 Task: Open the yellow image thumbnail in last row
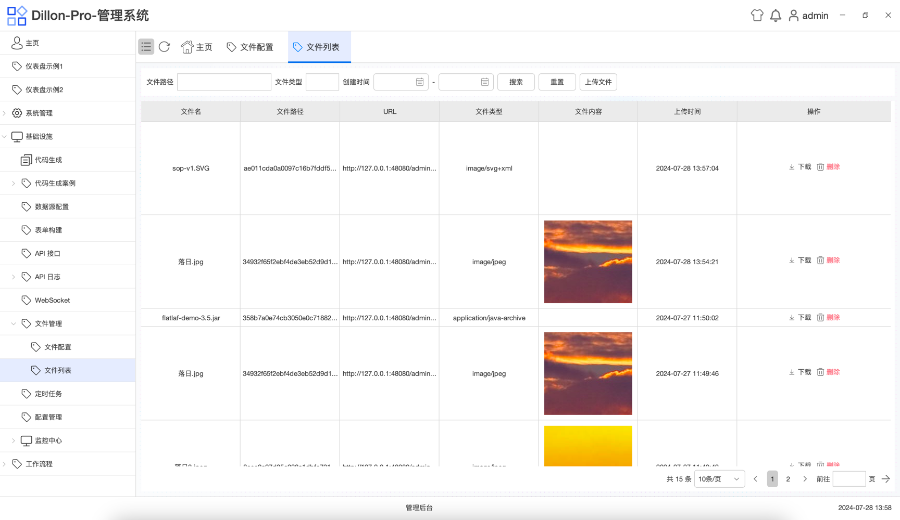pos(588,446)
